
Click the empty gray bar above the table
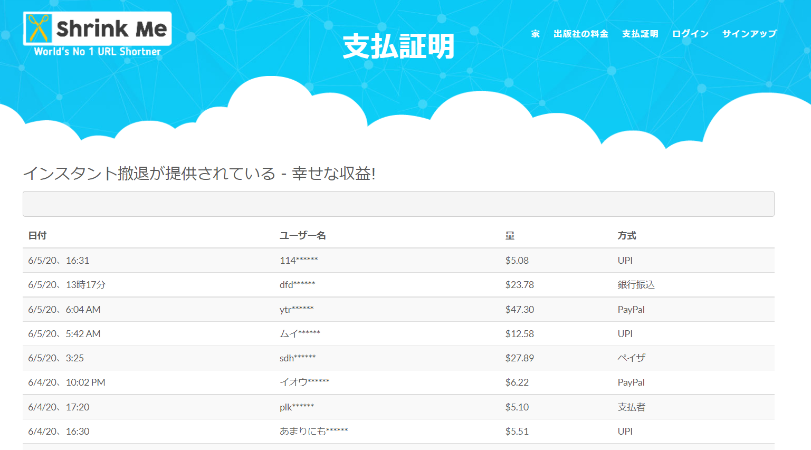pos(398,204)
